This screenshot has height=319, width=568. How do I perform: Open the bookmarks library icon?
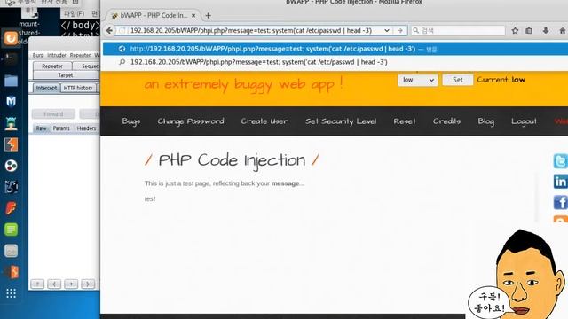click(x=529, y=31)
